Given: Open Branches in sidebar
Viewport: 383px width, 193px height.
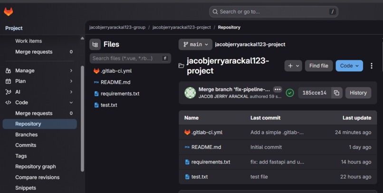Looking at the screenshot, I should point(27,135).
